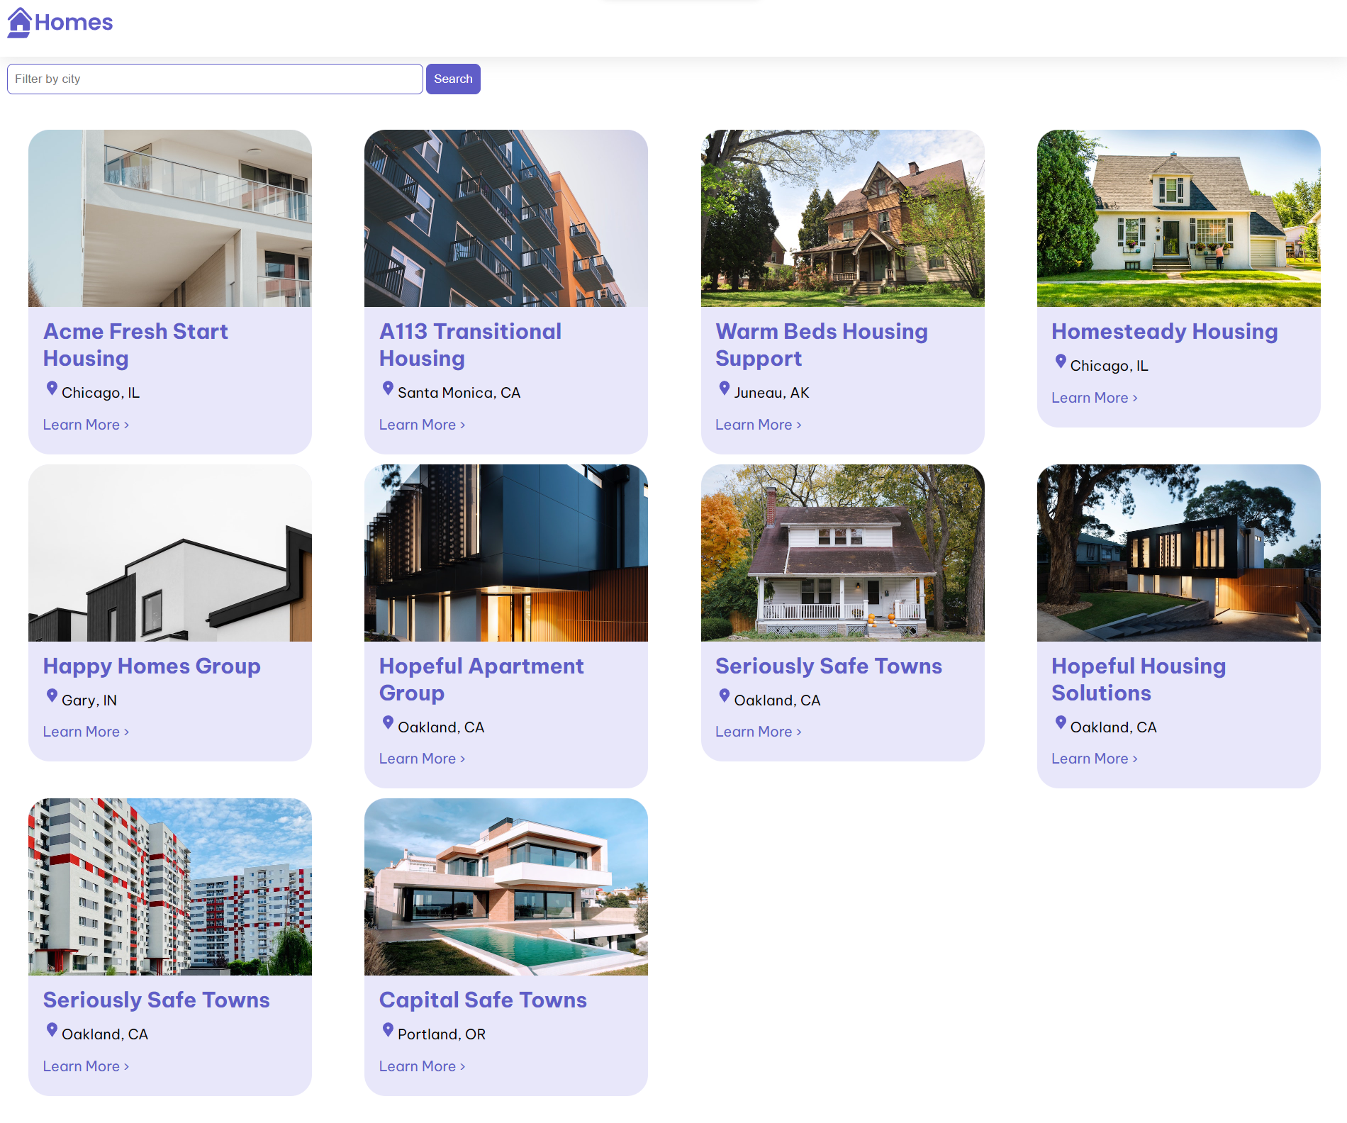Click location pin beside Santa Monica, CA

(388, 389)
